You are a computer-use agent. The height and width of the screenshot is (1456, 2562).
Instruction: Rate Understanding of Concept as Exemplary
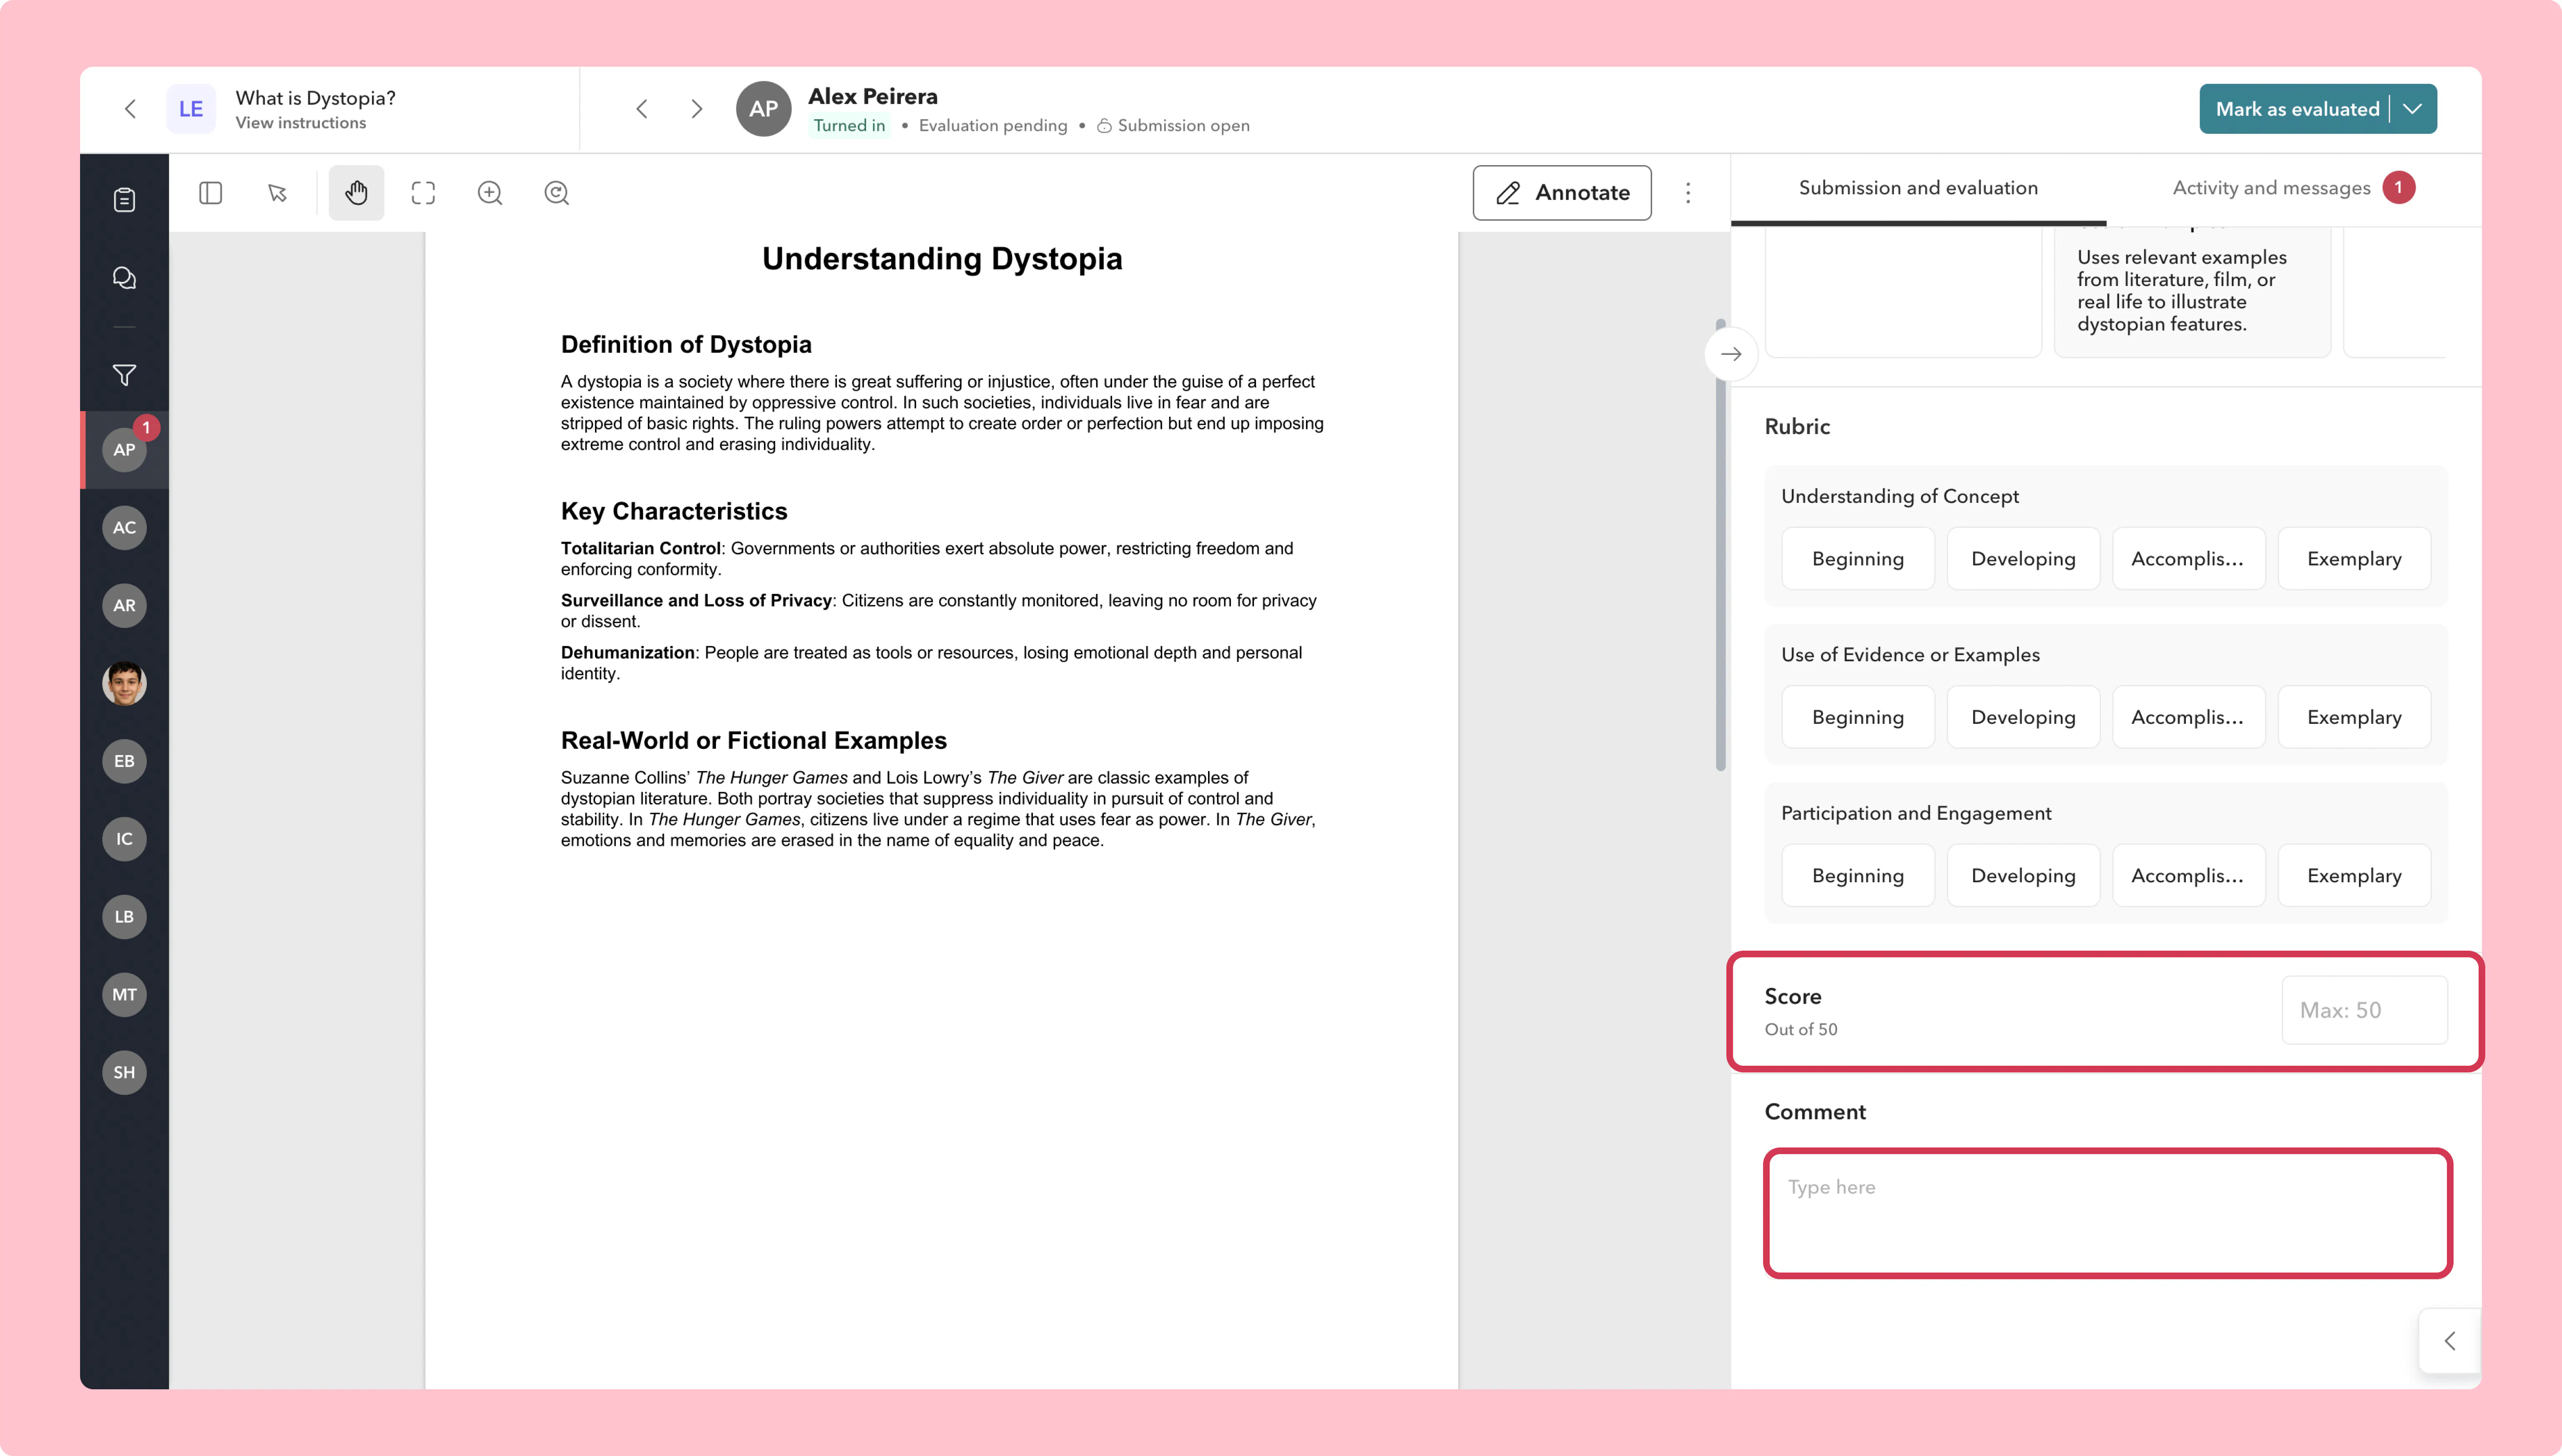[2354, 559]
